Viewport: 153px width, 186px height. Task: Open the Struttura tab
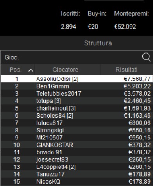click(x=98, y=43)
